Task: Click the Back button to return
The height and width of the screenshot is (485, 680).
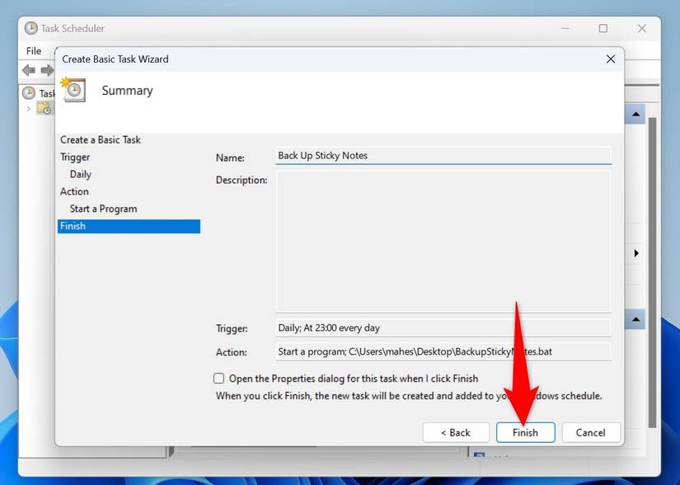Action: coord(456,431)
